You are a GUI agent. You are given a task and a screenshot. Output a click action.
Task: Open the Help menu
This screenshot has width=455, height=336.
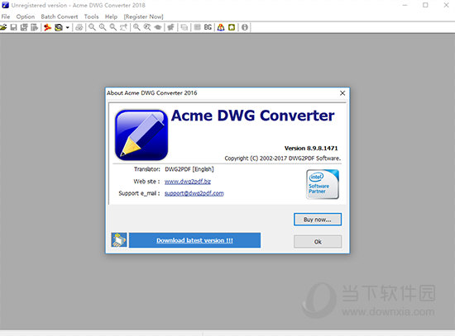[x=111, y=17]
